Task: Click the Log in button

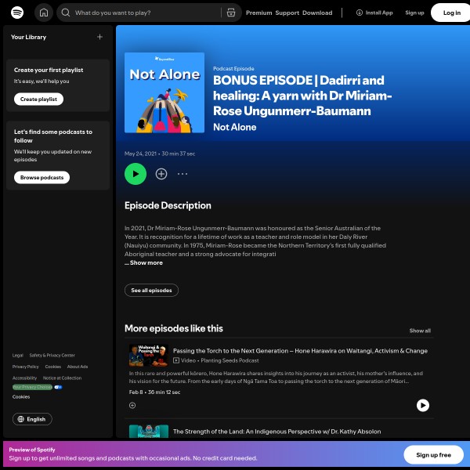Action: [451, 13]
